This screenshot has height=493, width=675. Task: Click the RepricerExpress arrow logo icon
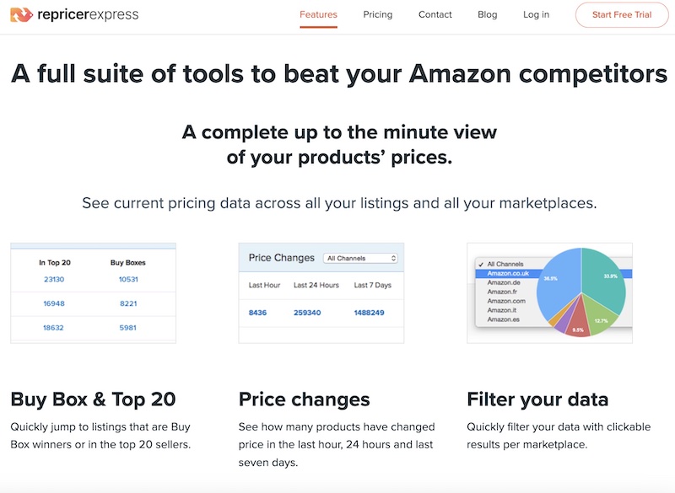[21, 14]
